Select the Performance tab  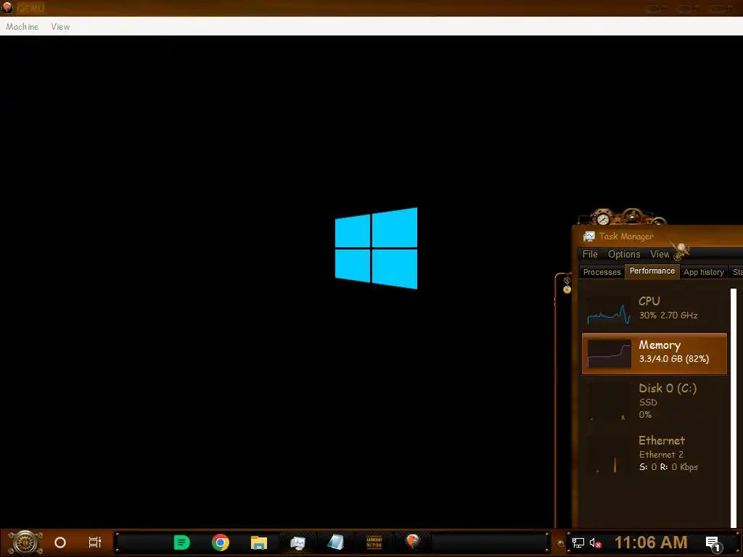click(x=652, y=271)
